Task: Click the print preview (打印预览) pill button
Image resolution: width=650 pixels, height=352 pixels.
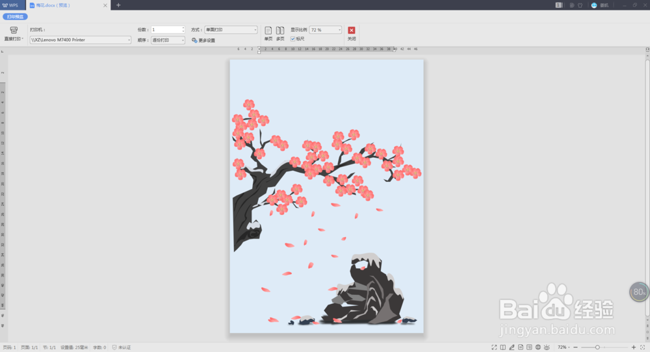Action: coord(16,17)
